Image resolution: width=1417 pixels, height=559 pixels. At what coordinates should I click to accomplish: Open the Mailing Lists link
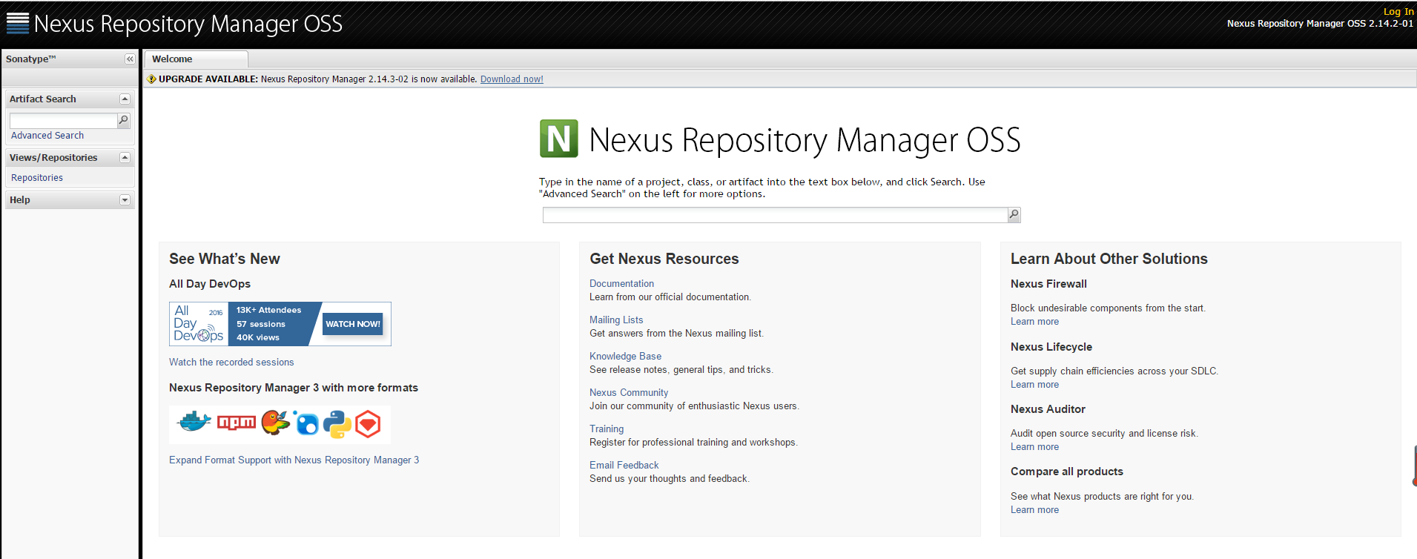coord(616,320)
